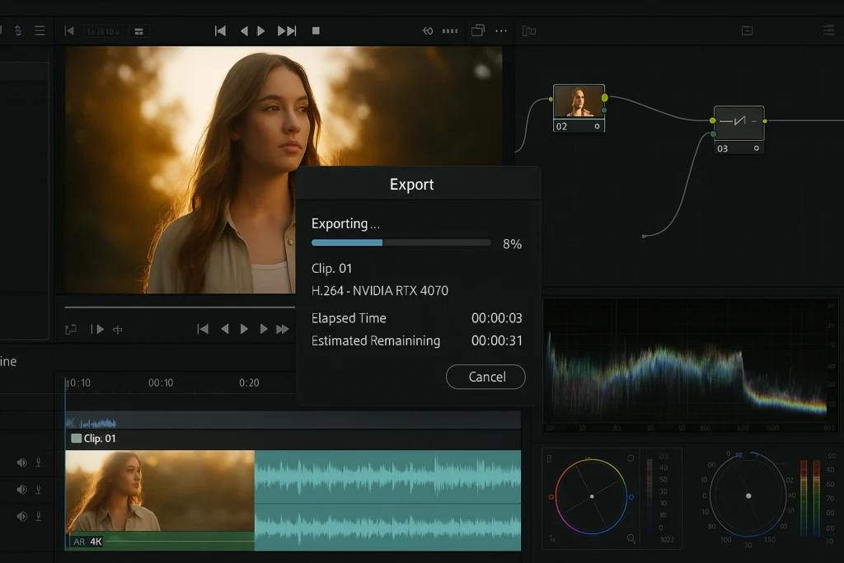Mute the third audio track speaker icon
The height and width of the screenshot is (563, 844).
point(21,515)
